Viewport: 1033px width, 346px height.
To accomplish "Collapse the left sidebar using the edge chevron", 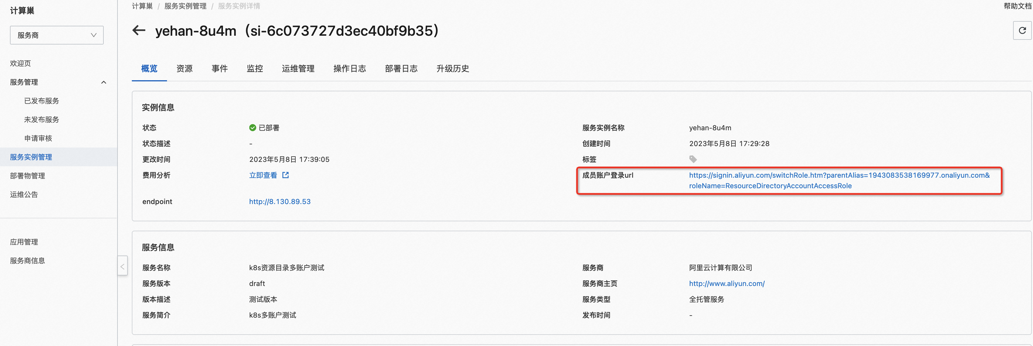I will point(122,266).
